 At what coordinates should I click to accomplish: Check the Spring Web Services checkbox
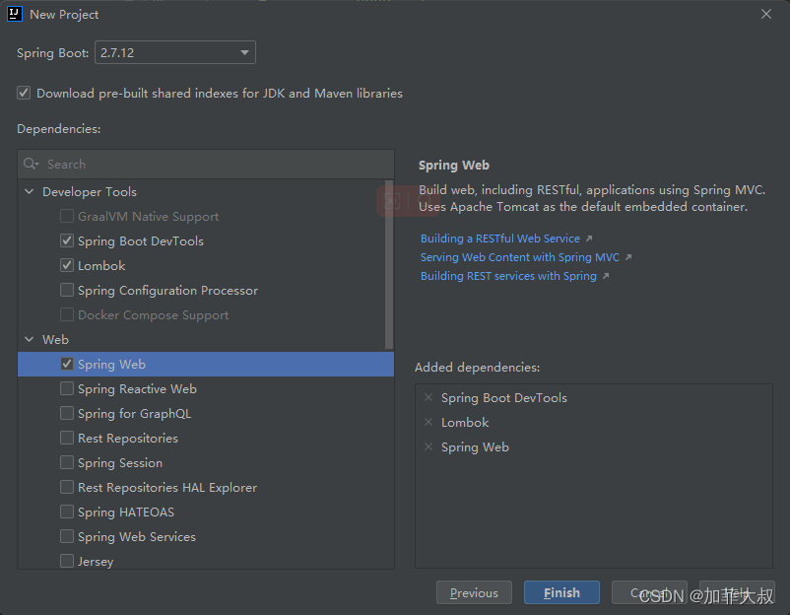67,536
